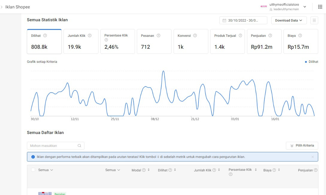The height and width of the screenshot is (195, 326).
Task: Click the Pilih Kriteria button
Action: pyautogui.click(x=302, y=146)
